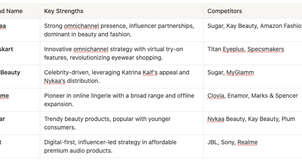Click the Nykaa Beauty, Kay Beauty, Plum cell
The width and height of the screenshot is (302, 162).
pos(253,123)
